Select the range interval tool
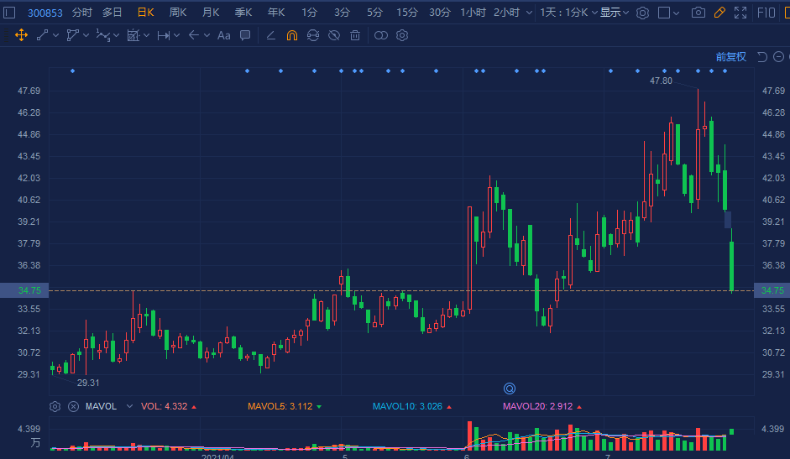Image resolution: width=790 pixels, height=459 pixels. [163, 35]
